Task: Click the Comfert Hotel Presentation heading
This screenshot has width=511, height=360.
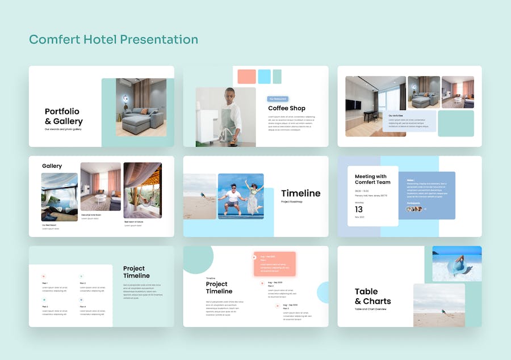Action: [114, 39]
